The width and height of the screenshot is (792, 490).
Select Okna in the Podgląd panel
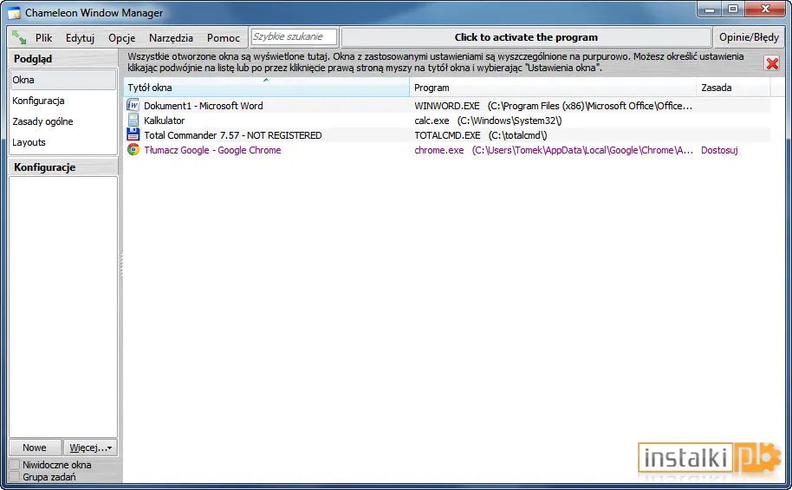(x=62, y=80)
